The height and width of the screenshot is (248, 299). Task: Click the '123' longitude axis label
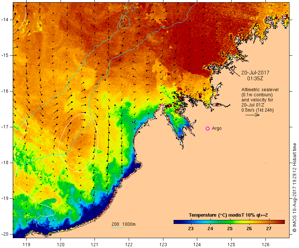163,244
